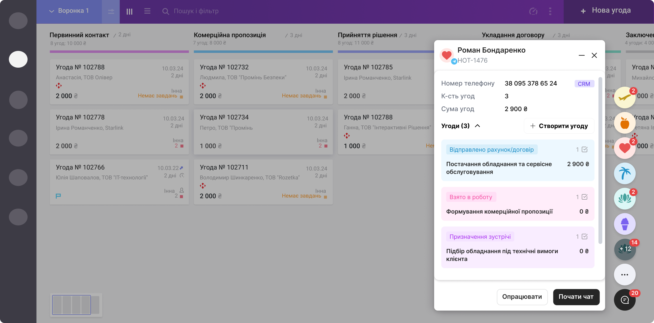Open the orange apple chat avatar
This screenshot has height=323, width=654.
(624, 123)
